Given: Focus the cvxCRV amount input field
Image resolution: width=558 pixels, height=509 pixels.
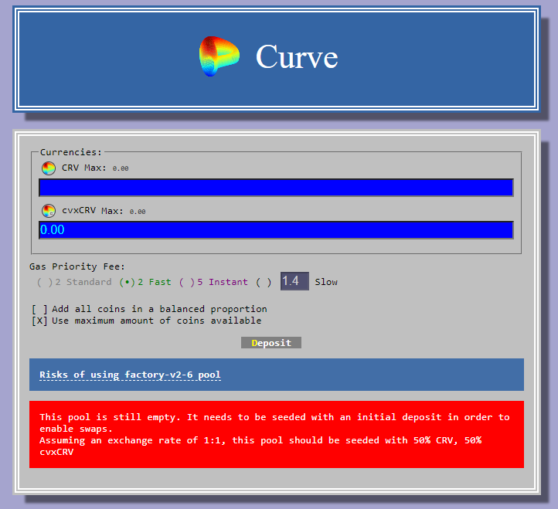Looking at the screenshot, I should (x=276, y=229).
